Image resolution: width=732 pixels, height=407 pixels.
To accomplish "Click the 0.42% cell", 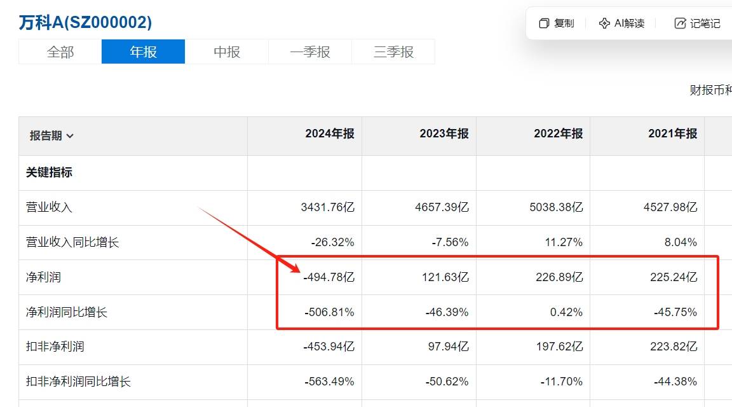I will (567, 312).
